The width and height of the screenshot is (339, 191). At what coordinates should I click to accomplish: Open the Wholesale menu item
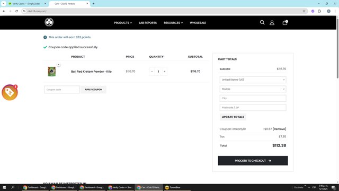click(198, 23)
